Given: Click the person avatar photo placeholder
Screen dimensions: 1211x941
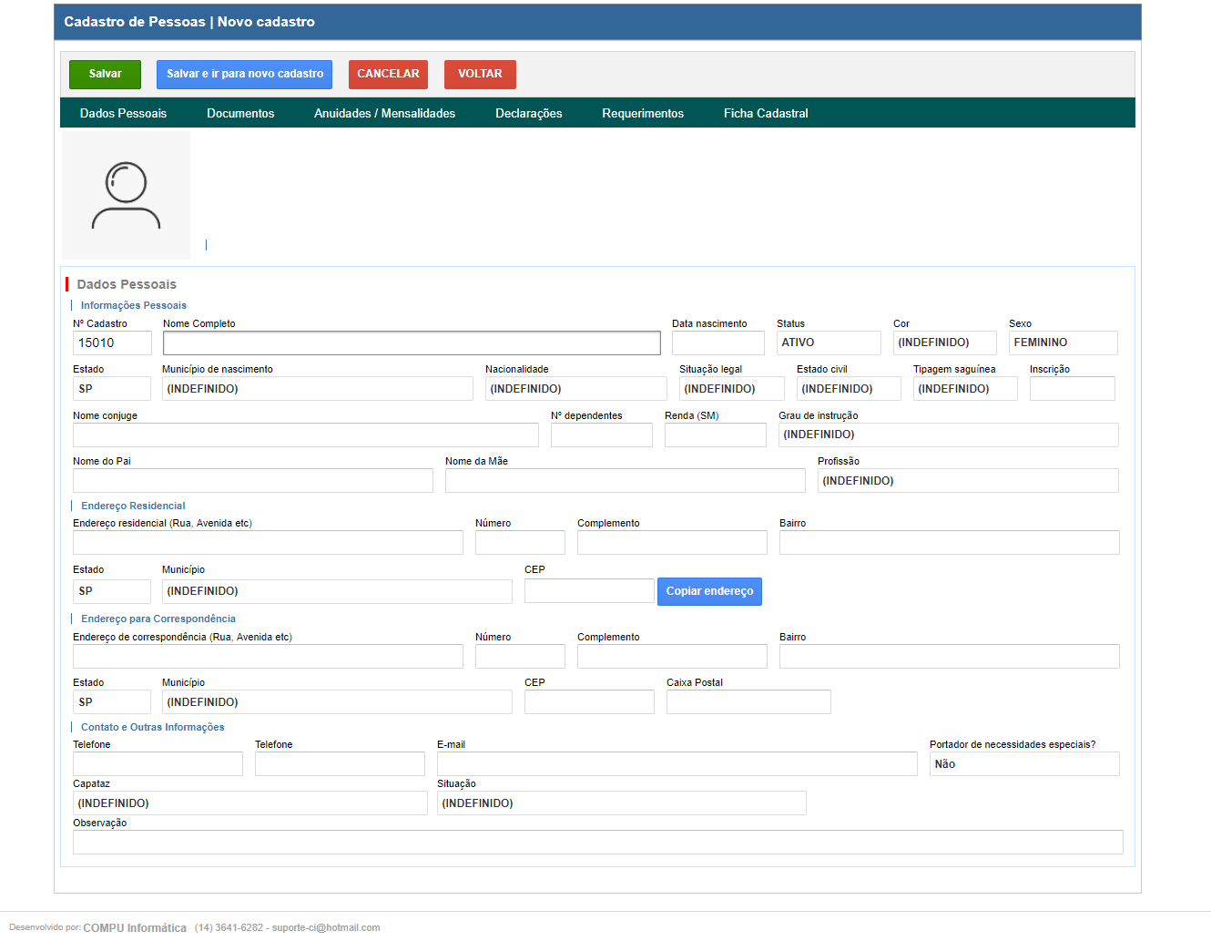Looking at the screenshot, I should coord(126,195).
